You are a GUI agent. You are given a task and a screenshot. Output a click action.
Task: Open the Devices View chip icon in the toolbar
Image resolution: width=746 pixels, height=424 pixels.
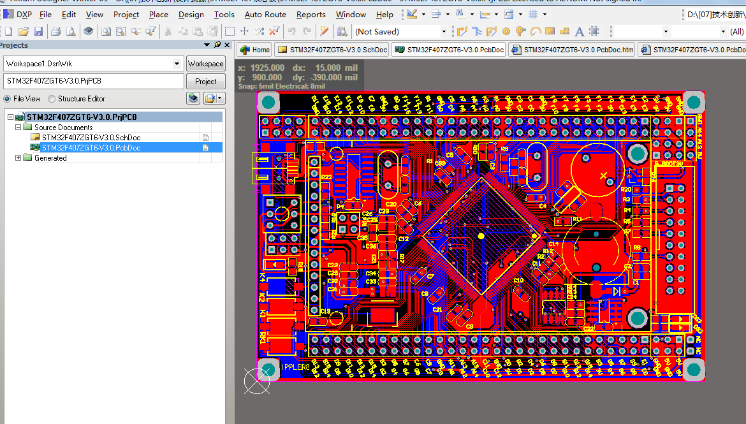click(x=89, y=31)
